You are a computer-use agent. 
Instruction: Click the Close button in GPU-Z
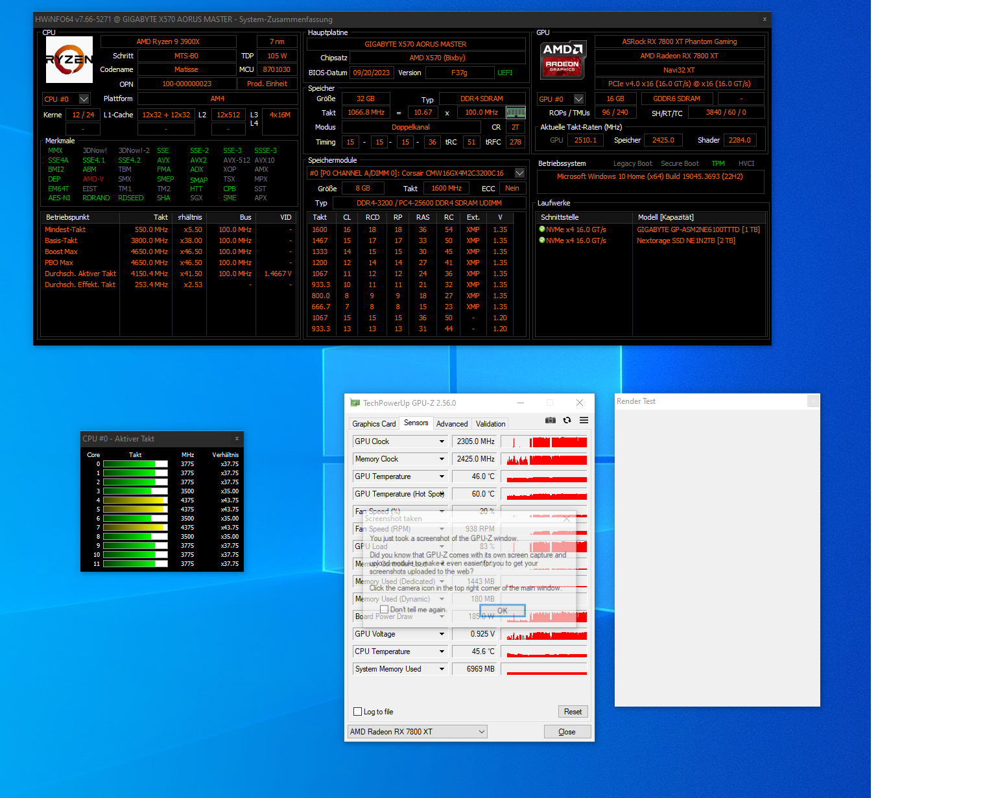[x=567, y=732]
